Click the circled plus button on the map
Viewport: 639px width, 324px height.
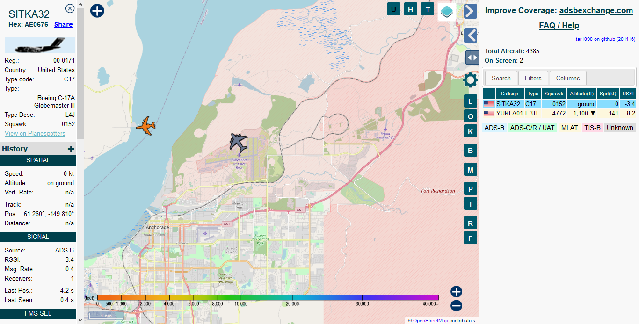(97, 11)
